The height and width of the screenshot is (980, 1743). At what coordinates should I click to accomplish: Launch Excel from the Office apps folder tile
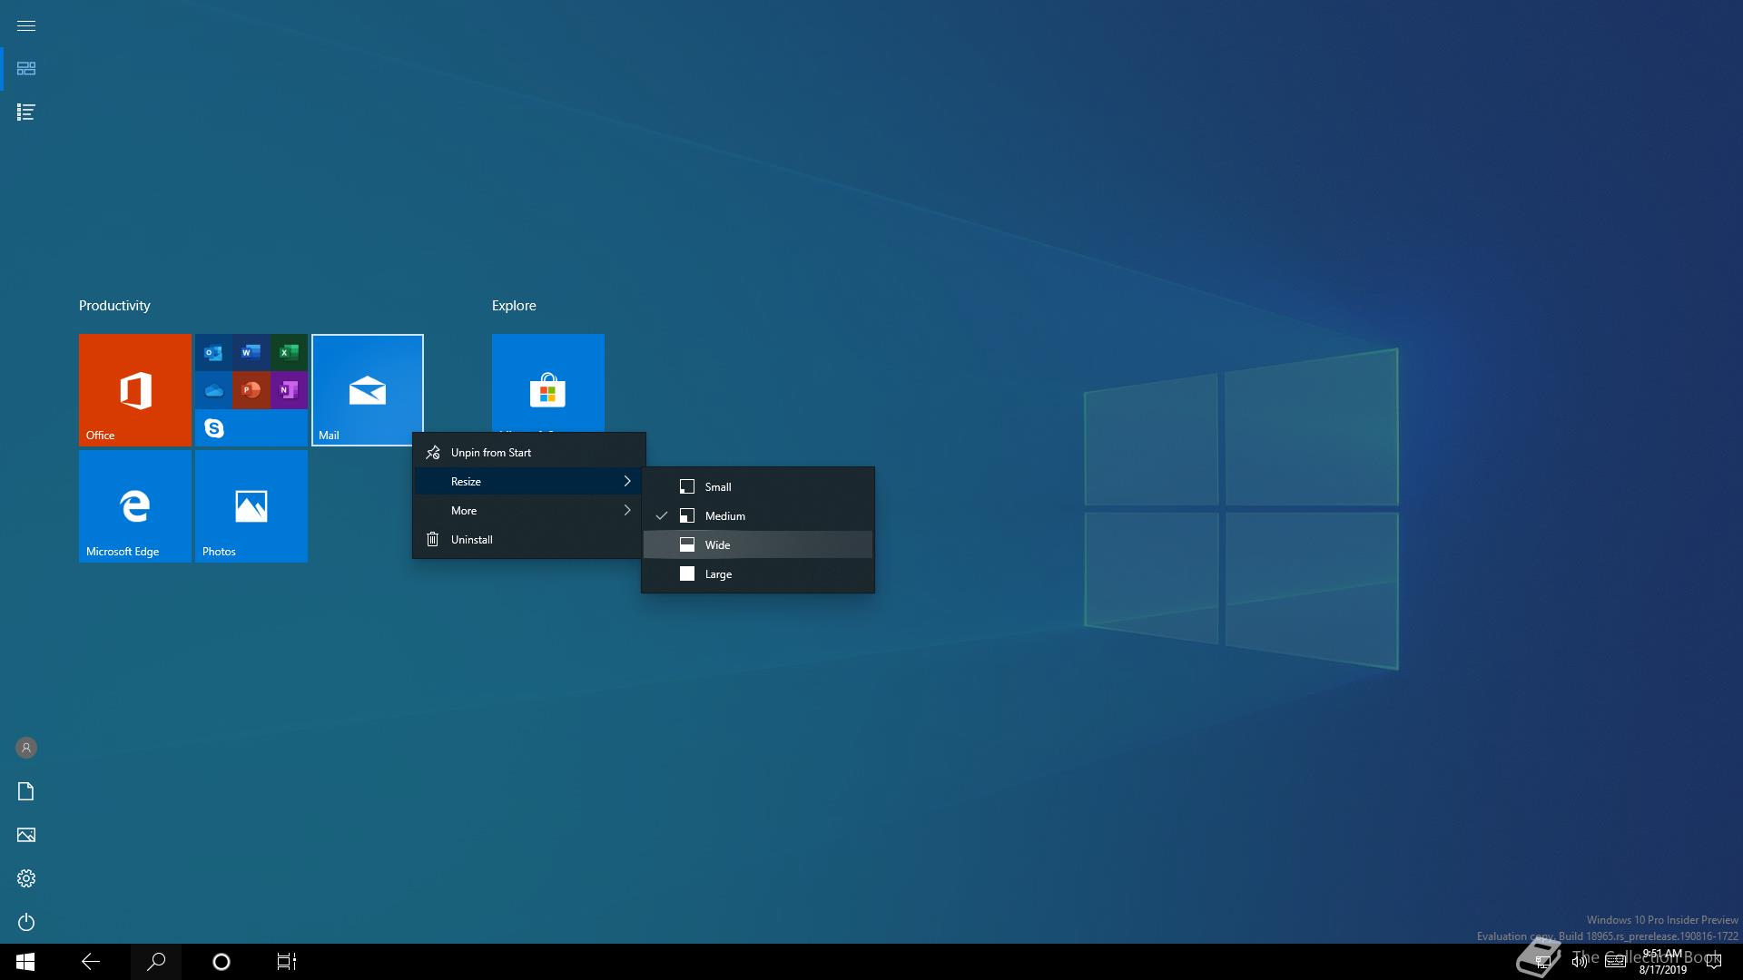point(289,352)
